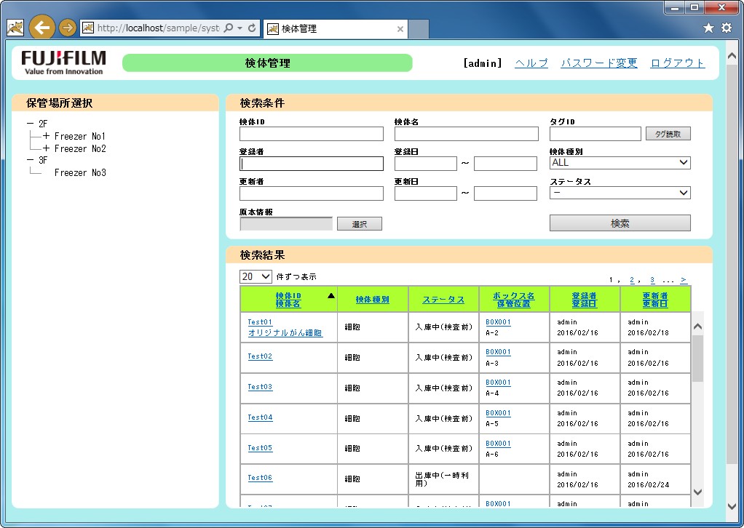Image resolution: width=744 pixels, height=528 pixels.
Task: Click the 更新日 end date field
Action: [505, 193]
